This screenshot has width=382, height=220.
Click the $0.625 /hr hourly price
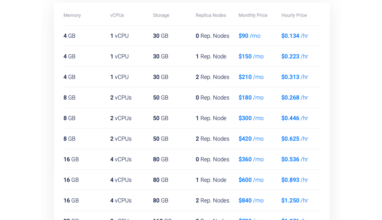295,139
